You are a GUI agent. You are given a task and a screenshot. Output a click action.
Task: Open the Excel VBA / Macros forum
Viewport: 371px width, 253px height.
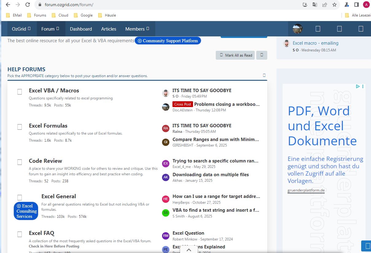pyautogui.click(x=54, y=91)
